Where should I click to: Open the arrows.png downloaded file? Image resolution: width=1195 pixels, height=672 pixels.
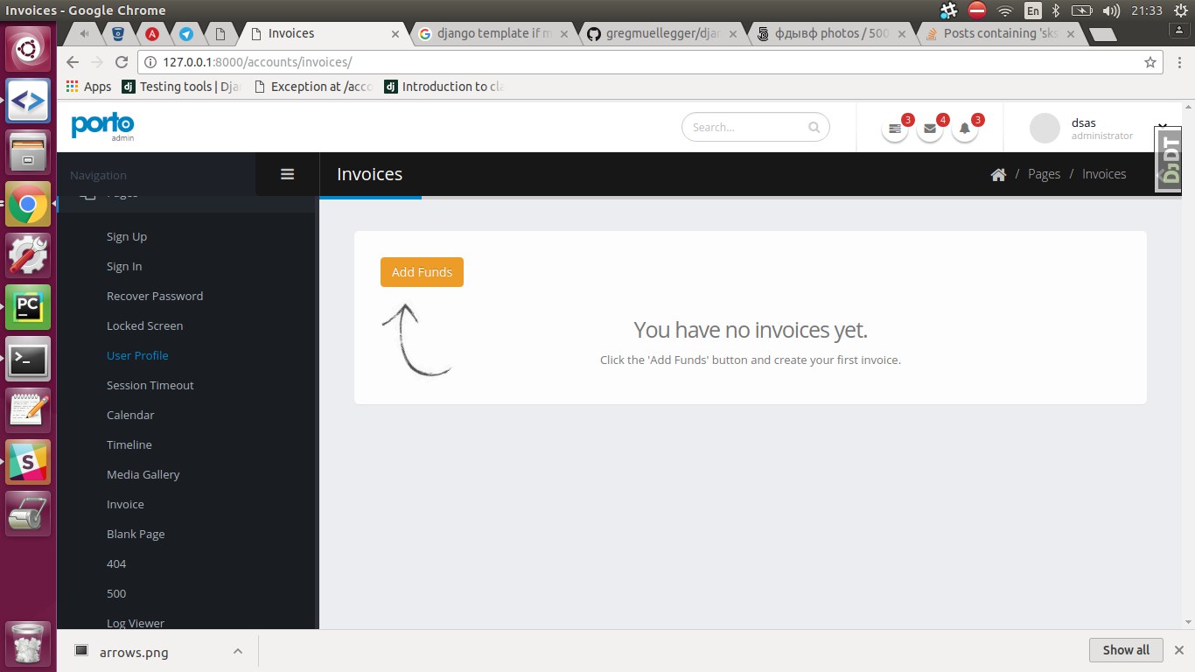134,652
